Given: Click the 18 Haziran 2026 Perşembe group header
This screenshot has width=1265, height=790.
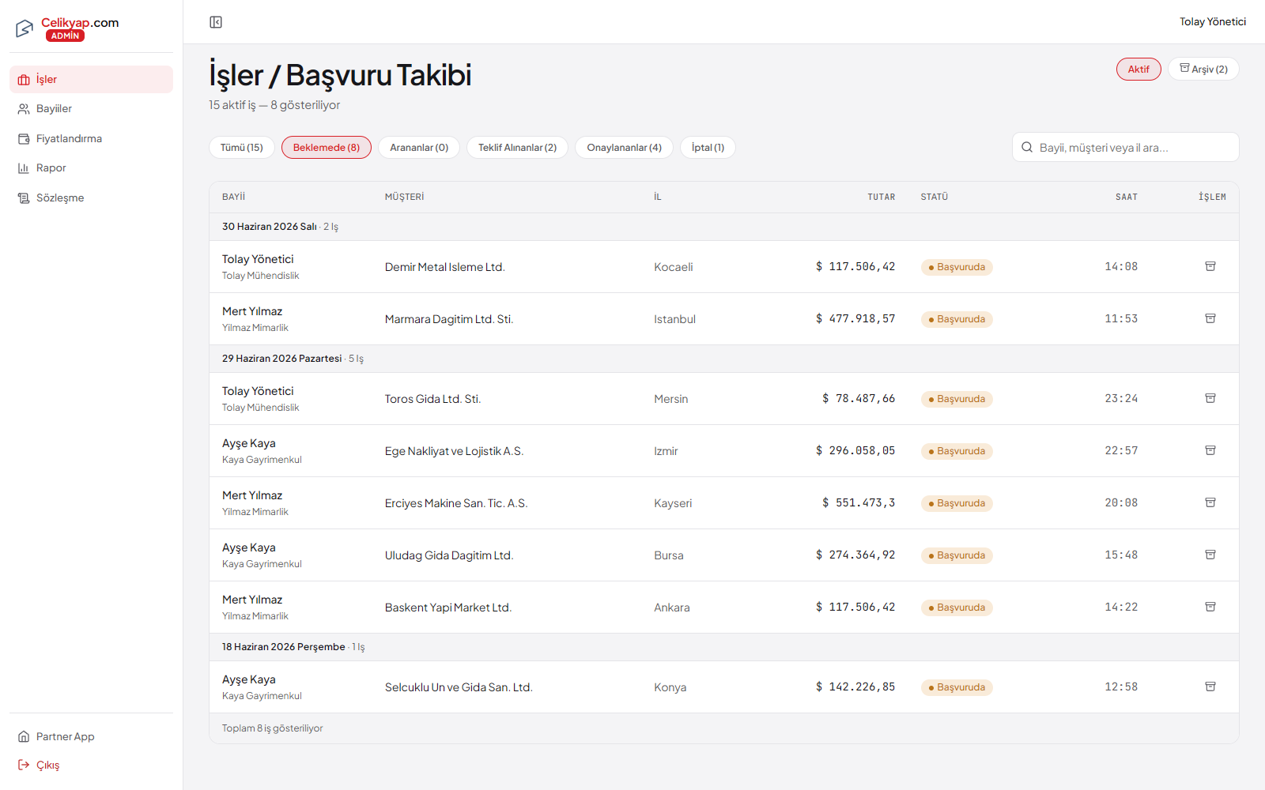Looking at the screenshot, I should point(723,647).
